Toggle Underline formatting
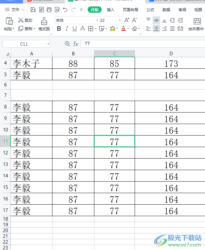The width and height of the screenshot is (205, 250). point(75,29)
